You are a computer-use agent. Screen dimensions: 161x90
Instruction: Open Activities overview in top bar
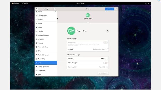click(15, 3)
